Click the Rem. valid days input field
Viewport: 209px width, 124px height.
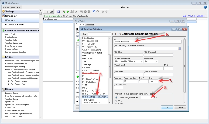(131, 81)
